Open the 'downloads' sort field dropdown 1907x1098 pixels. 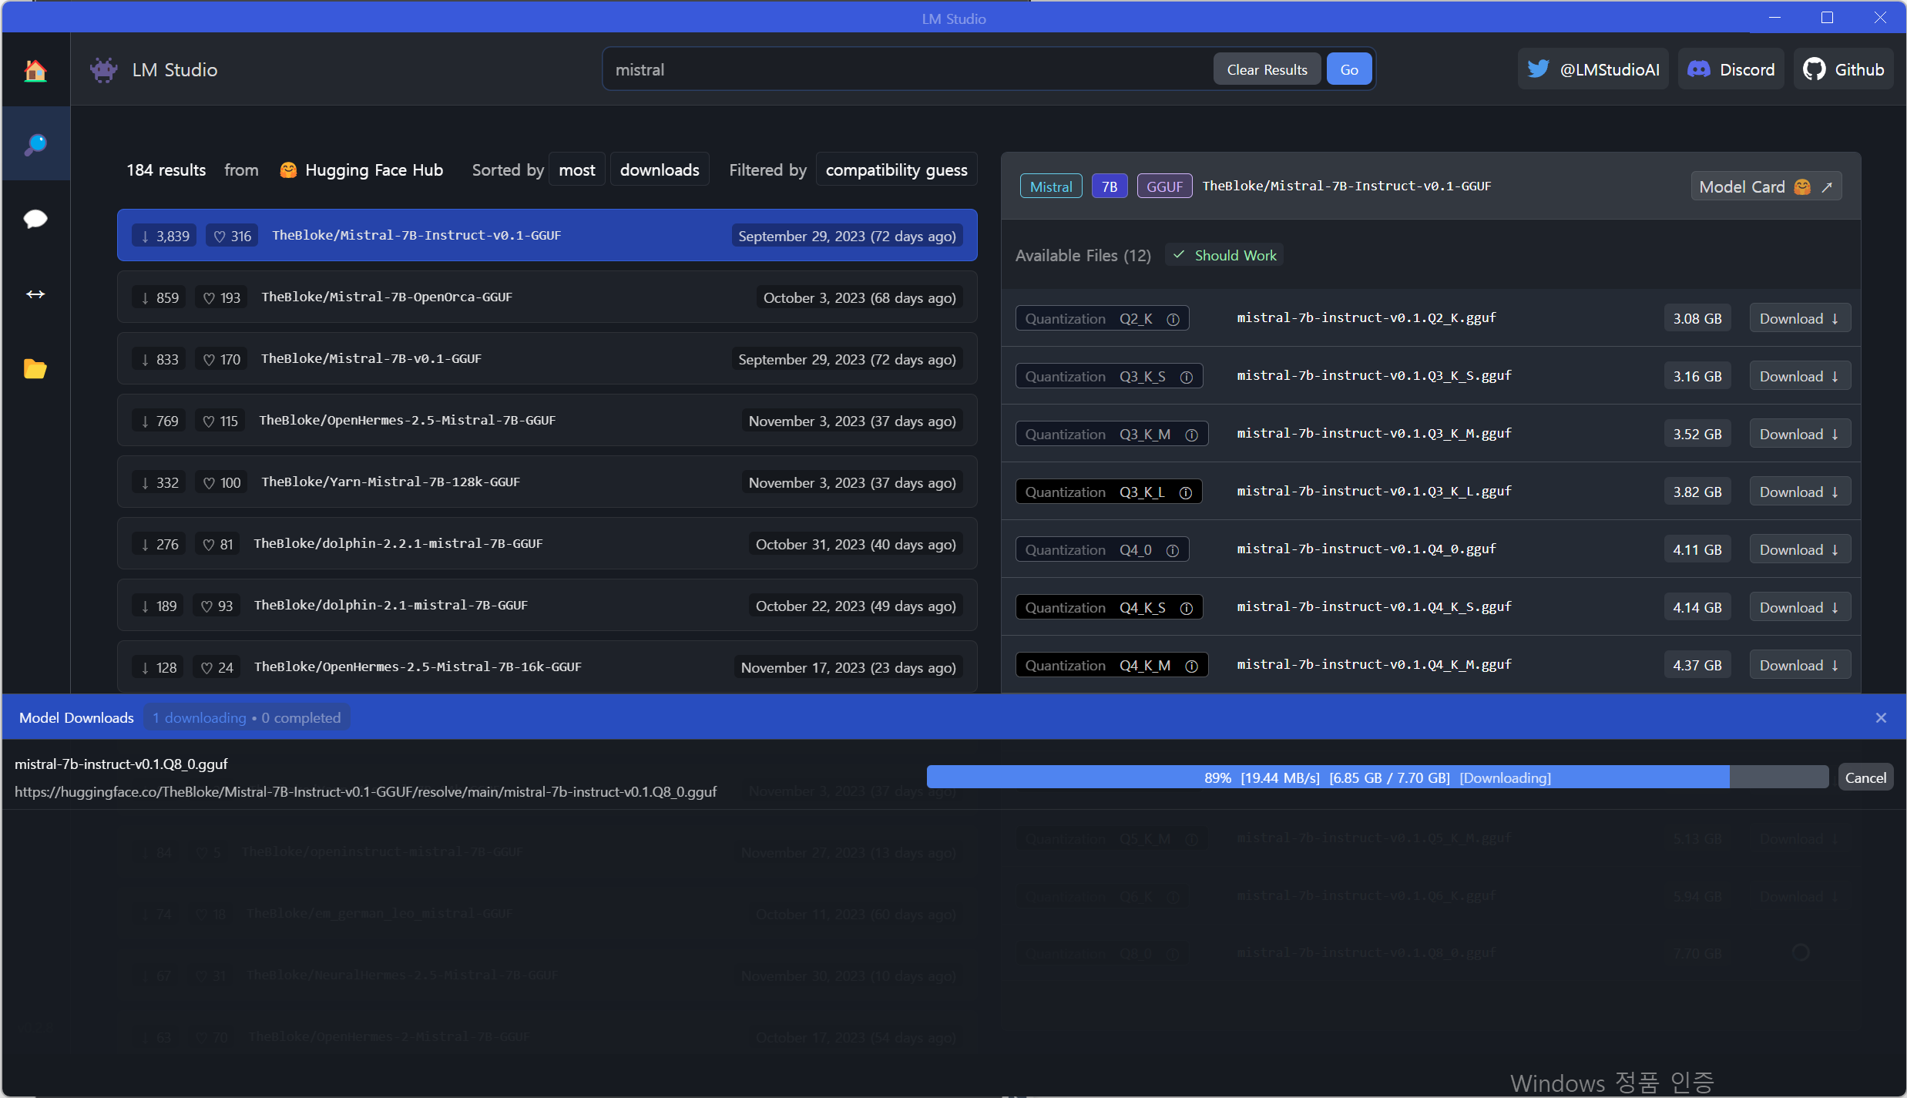660,170
